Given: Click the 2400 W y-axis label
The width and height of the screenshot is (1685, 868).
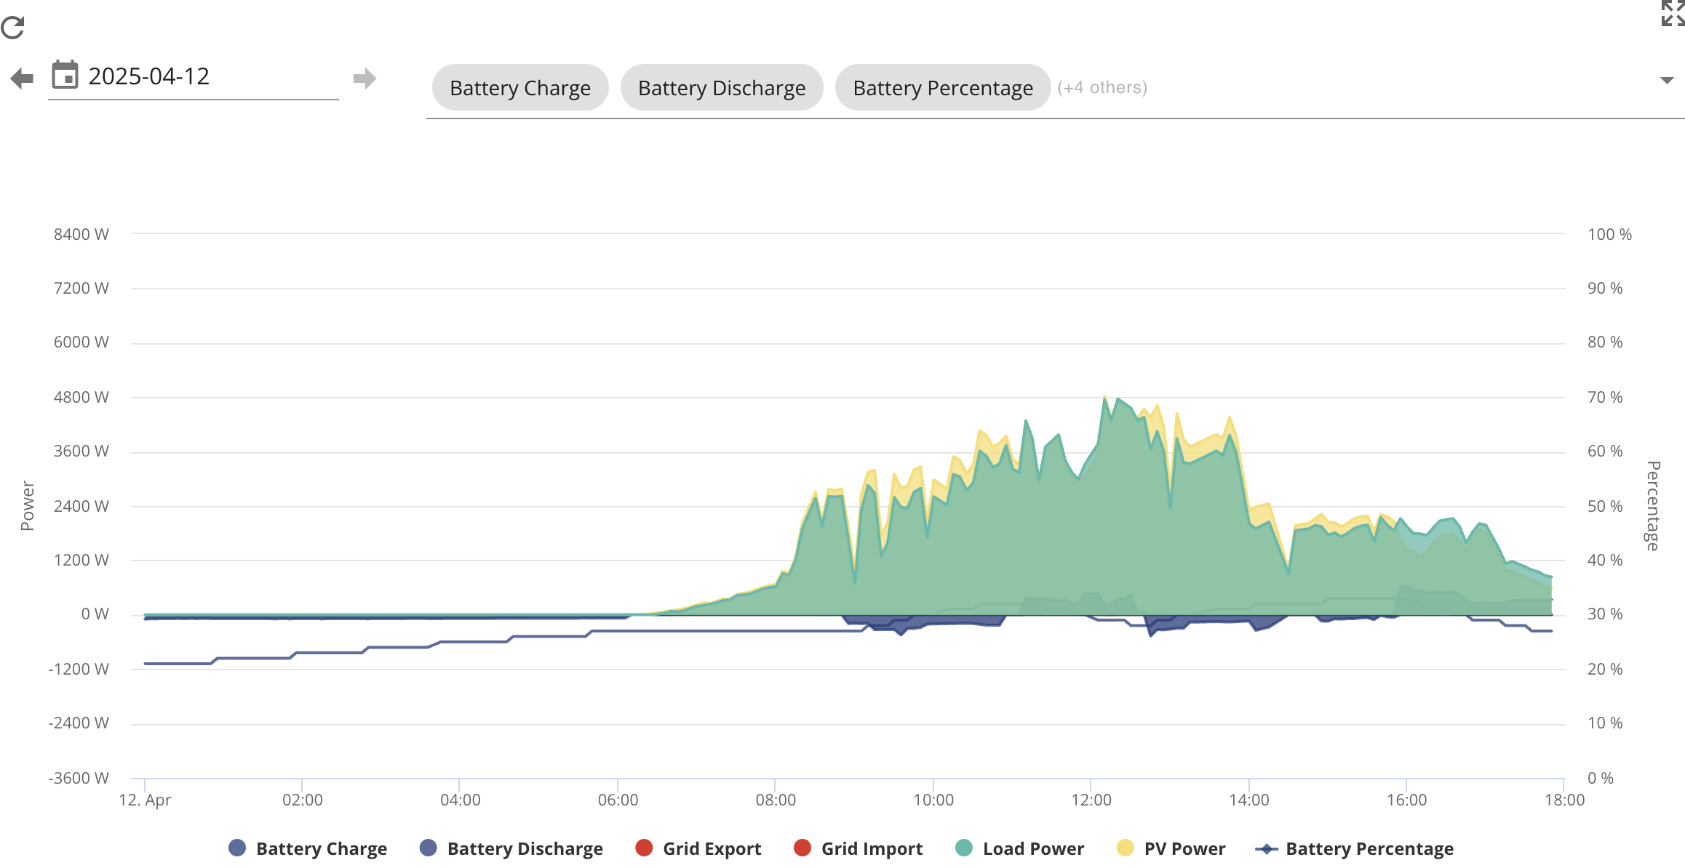Looking at the screenshot, I should point(81,506).
